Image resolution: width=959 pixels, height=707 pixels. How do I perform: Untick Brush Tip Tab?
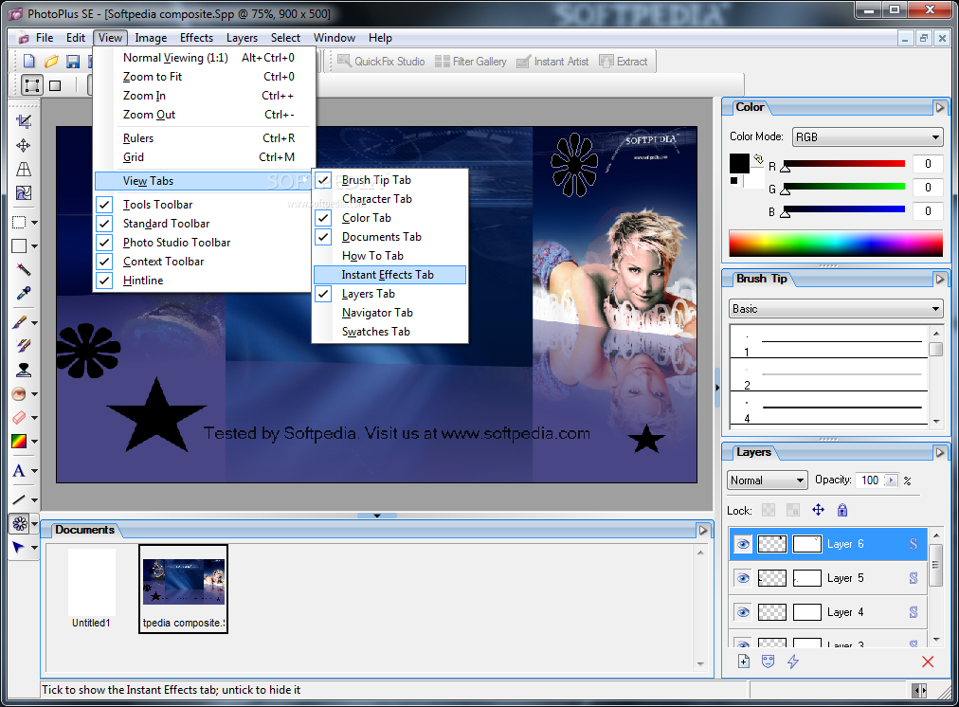390,180
